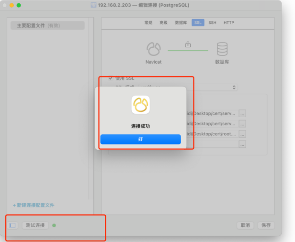Click 新建连接配置文件 link

(x=33, y=205)
